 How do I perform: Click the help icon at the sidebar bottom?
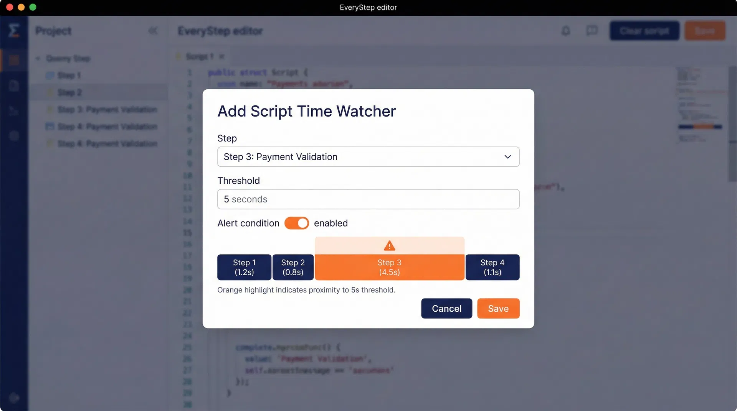point(14,398)
